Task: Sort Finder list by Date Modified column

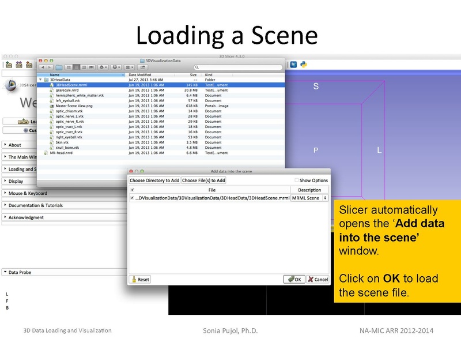Action: tap(150, 75)
